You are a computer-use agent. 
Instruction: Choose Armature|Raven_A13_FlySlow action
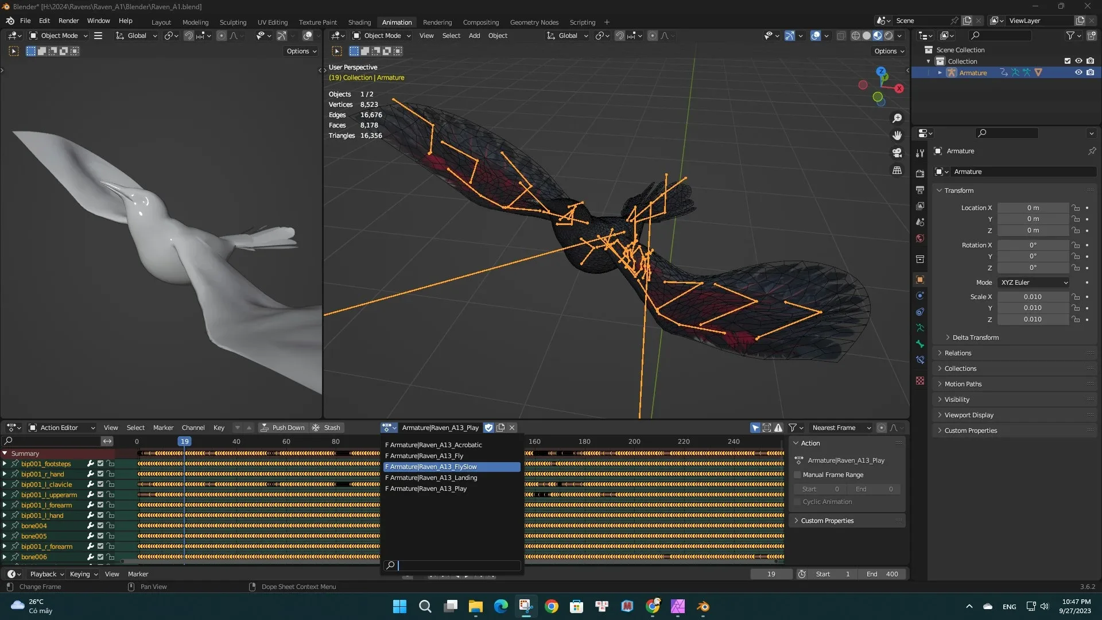[452, 467]
